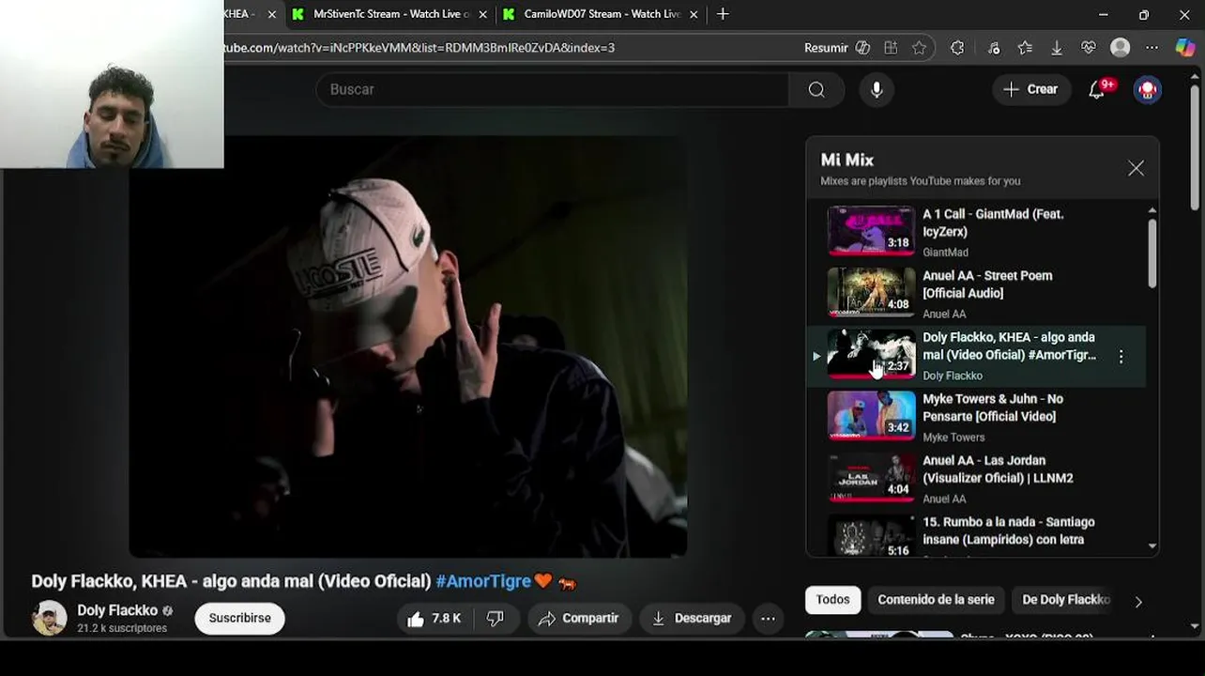Switch to CamiloWD07 Stream tab
Viewport: 1205px width, 676px height.
(x=601, y=14)
